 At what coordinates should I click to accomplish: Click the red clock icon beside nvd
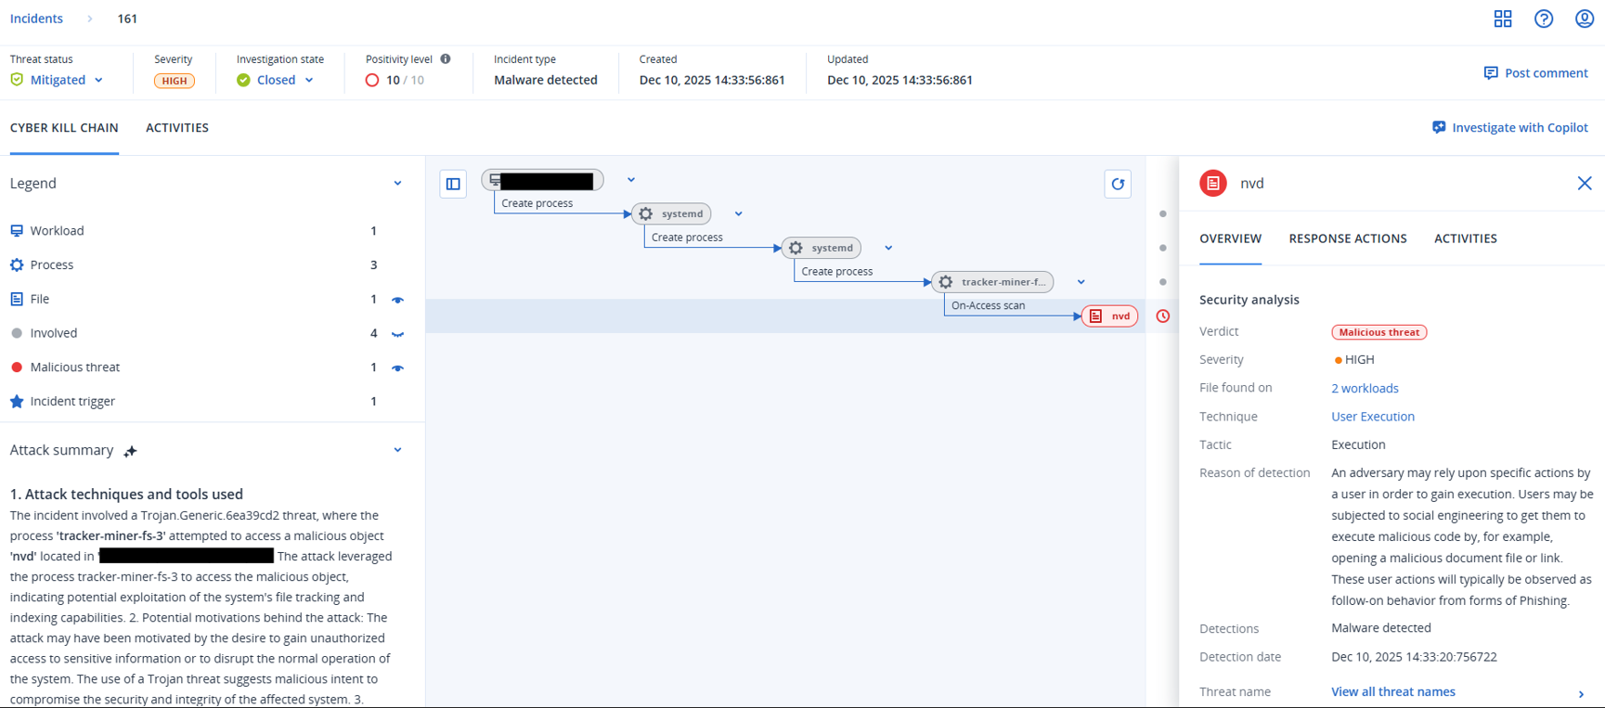tap(1162, 316)
